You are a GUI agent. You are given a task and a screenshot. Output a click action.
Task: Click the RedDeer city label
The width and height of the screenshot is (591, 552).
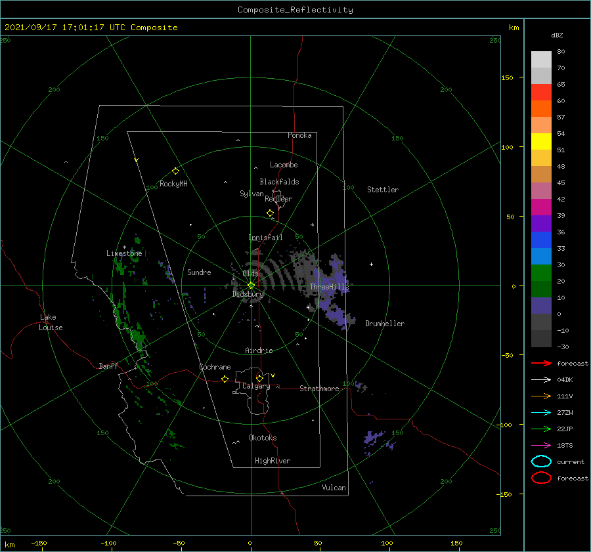(278, 199)
